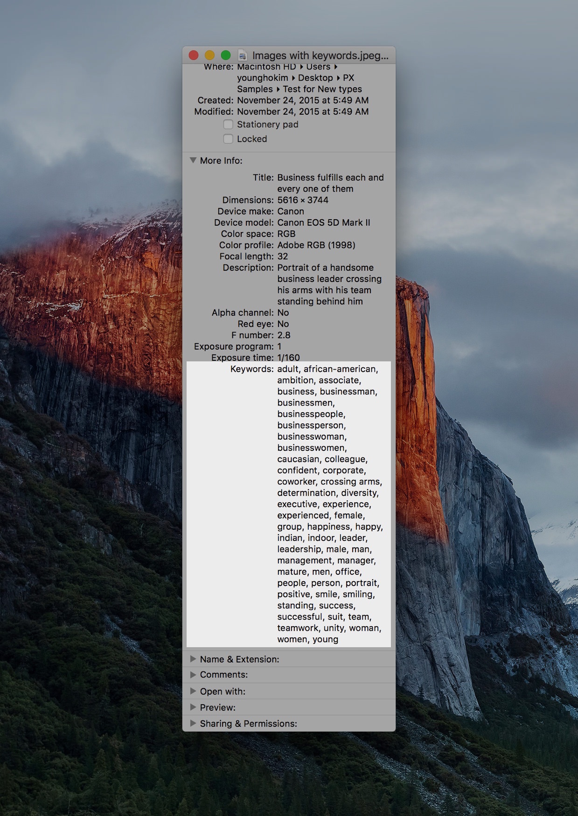Click the Device model Canon EOS 5D value
Viewport: 578px width, 816px height.
pos(324,222)
